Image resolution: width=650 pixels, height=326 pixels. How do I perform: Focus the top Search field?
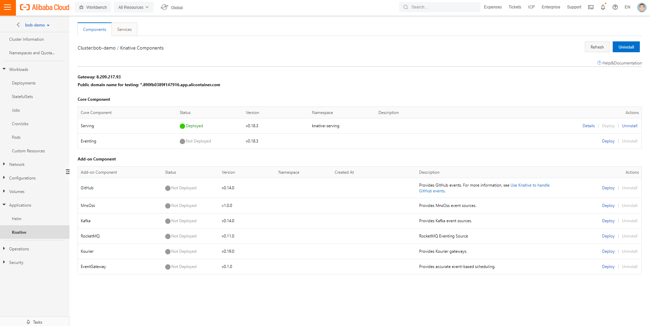coord(439,7)
